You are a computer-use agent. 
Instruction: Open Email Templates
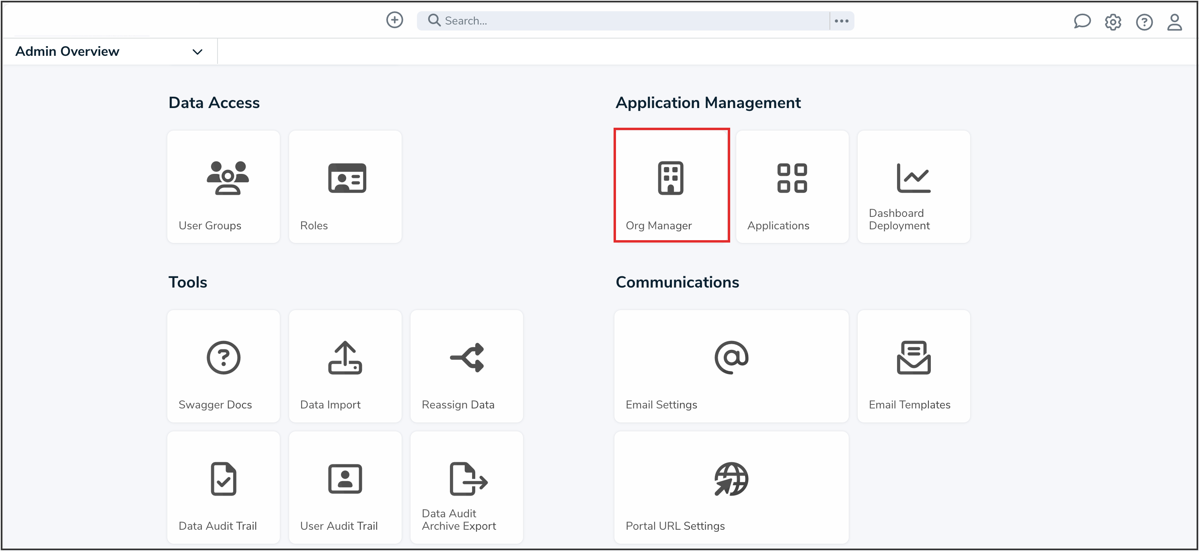[913, 366]
